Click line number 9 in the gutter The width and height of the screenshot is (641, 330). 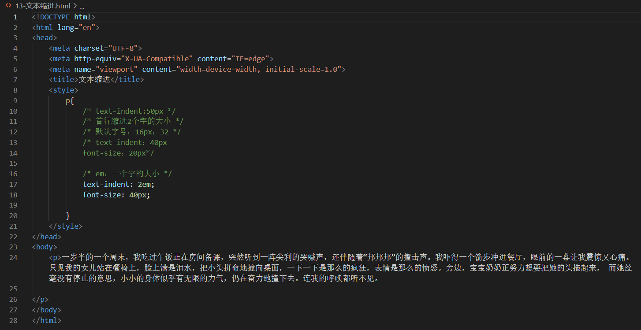pos(15,100)
